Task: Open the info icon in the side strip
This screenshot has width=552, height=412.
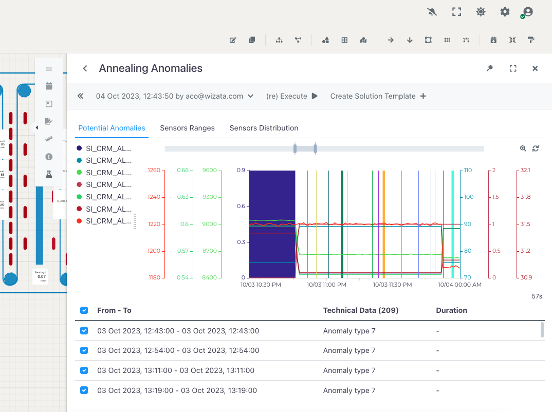Action: click(49, 157)
